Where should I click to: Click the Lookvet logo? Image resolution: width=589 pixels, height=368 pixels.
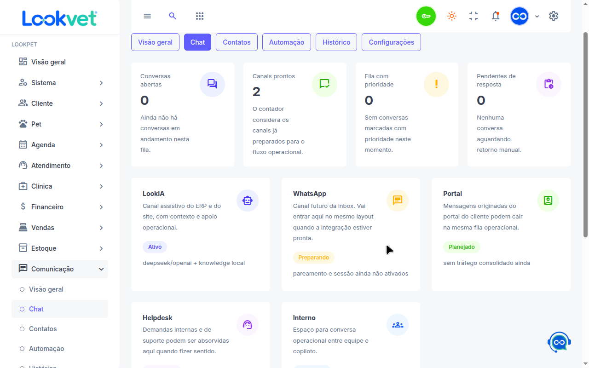[60, 18]
